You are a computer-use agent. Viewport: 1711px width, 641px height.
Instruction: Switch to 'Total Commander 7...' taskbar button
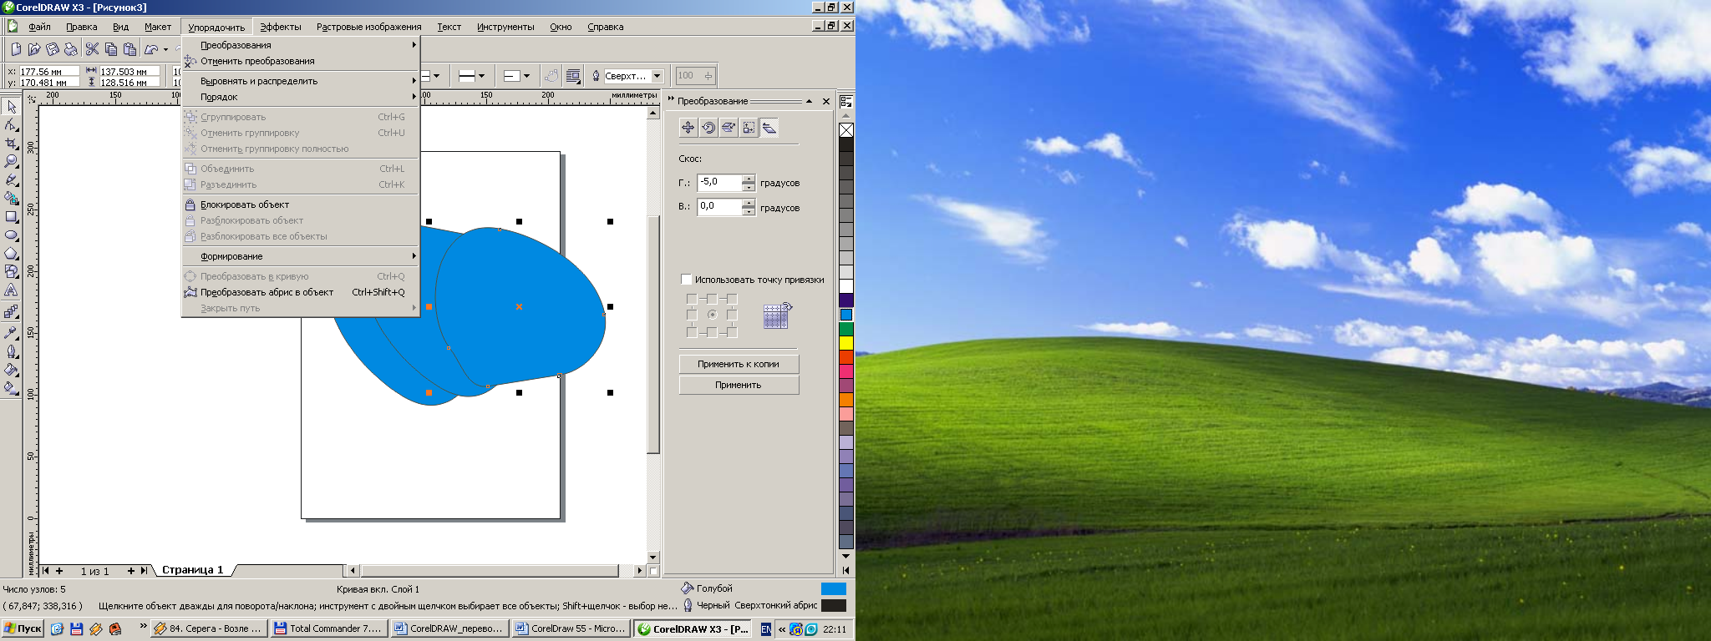(x=328, y=628)
